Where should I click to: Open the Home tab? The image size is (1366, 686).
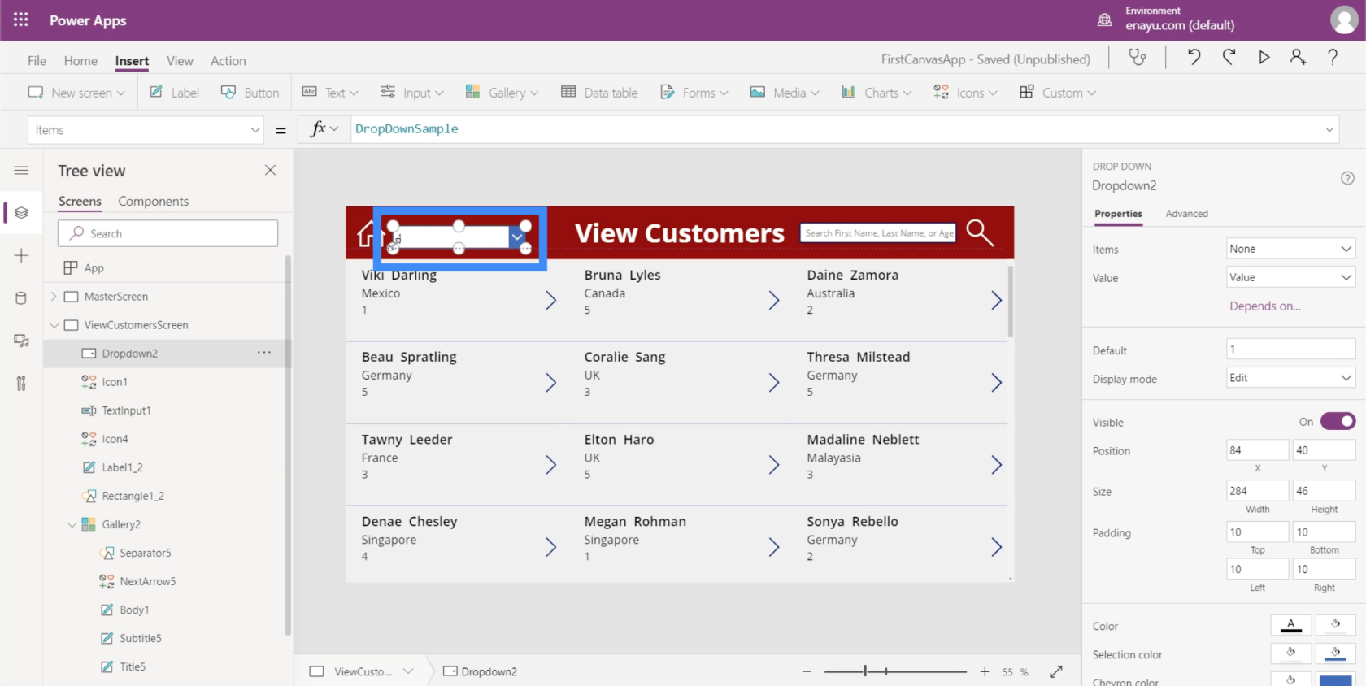click(x=80, y=60)
